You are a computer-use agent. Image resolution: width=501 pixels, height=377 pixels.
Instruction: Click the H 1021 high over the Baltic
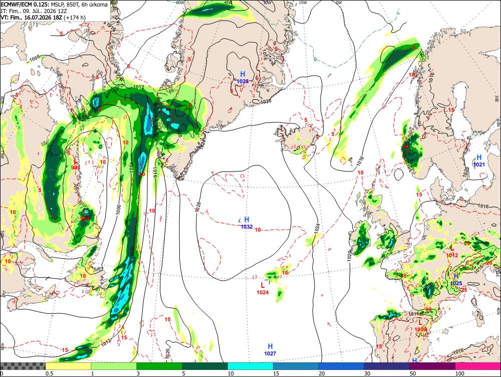479,161
